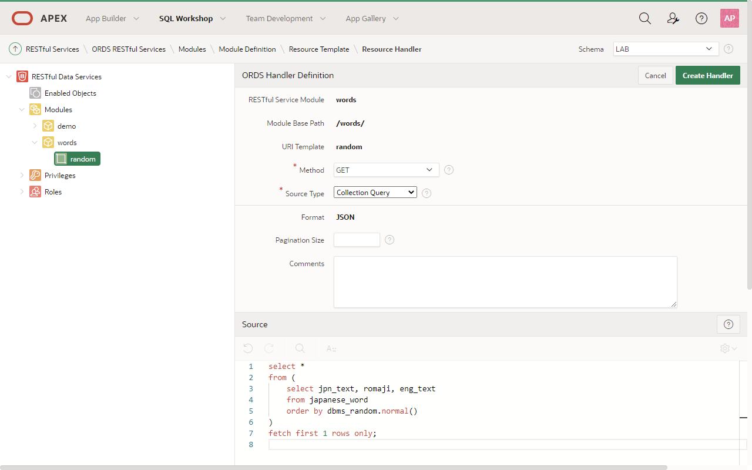Screen dimensions: 752x470
Task: Open the Method GET dropdown
Action: pos(387,170)
